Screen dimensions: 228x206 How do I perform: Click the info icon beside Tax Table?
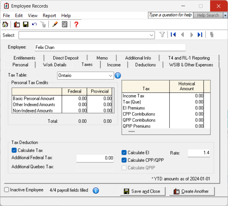118,75
